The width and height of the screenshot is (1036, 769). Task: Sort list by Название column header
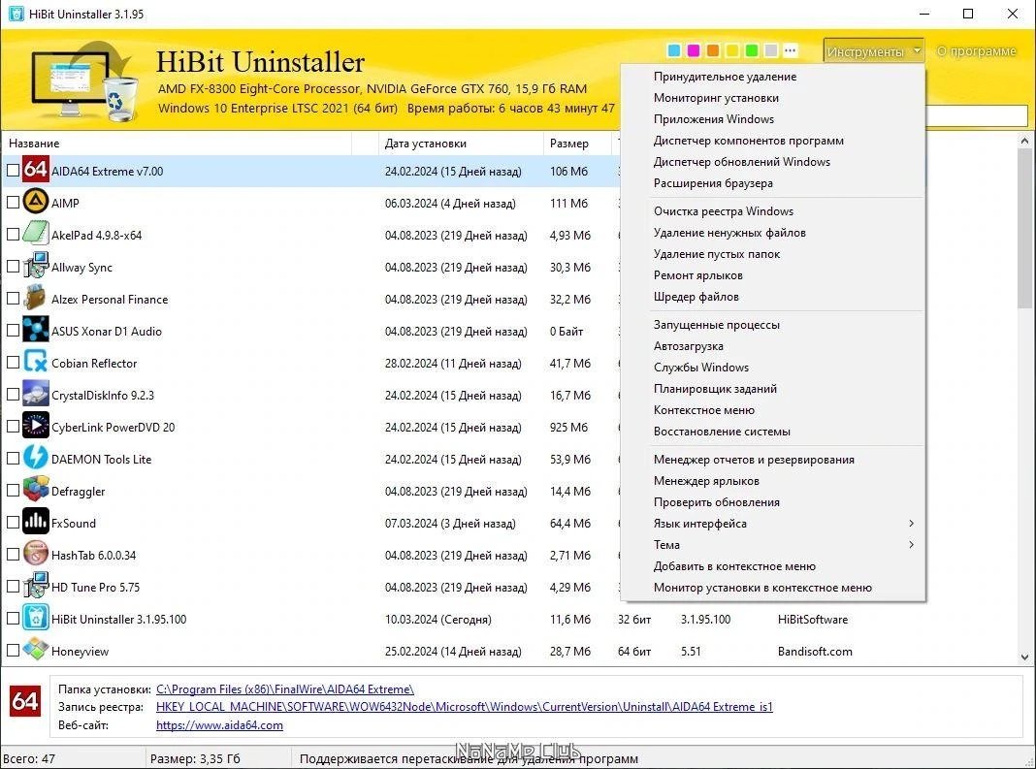pyautogui.click(x=178, y=143)
